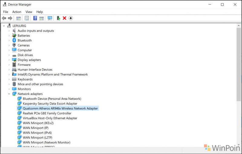Select WAN Miniport (IPv6)
This screenshot has width=242, height=154.
point(37,133)
